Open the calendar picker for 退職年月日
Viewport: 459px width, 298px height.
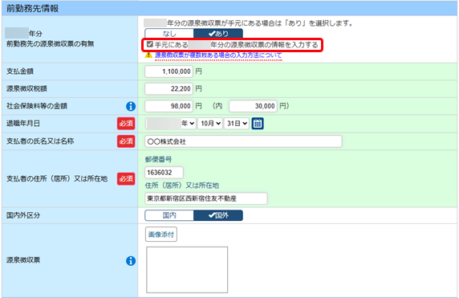point(258,124)
